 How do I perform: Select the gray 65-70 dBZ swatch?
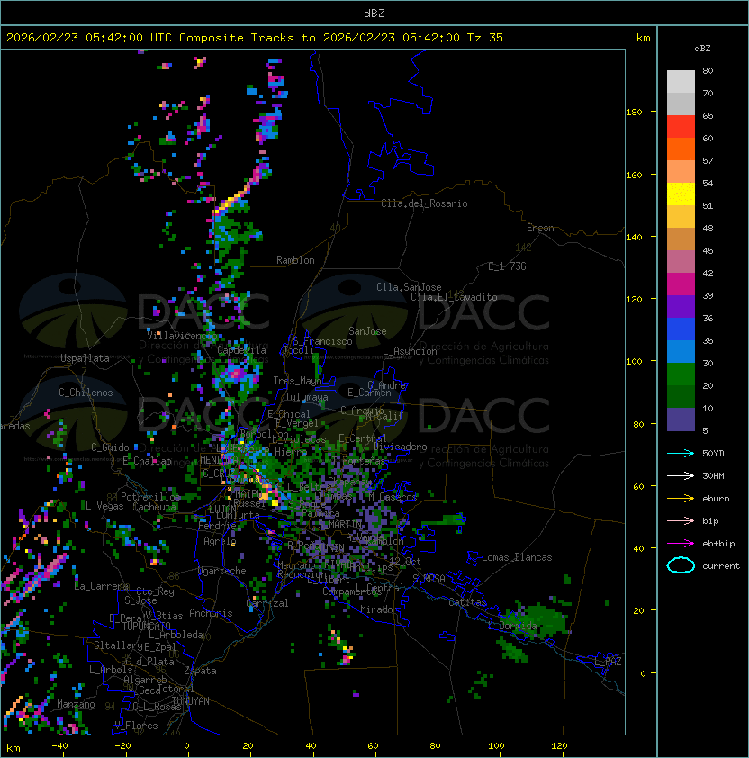[x=681, y=104]
